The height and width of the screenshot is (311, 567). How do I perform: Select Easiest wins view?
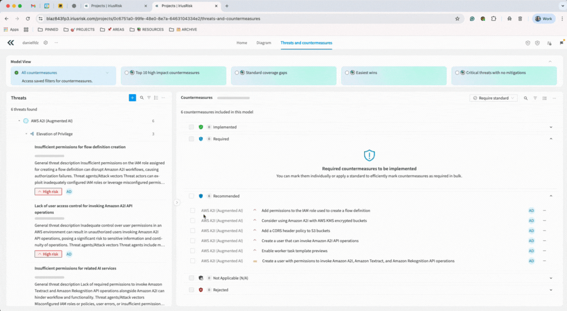394,75
